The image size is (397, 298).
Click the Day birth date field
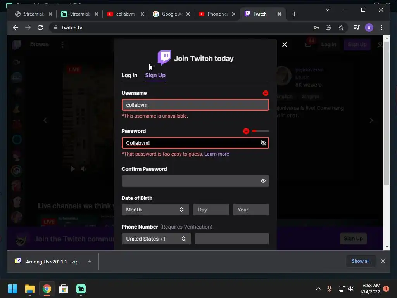[211, 210]
